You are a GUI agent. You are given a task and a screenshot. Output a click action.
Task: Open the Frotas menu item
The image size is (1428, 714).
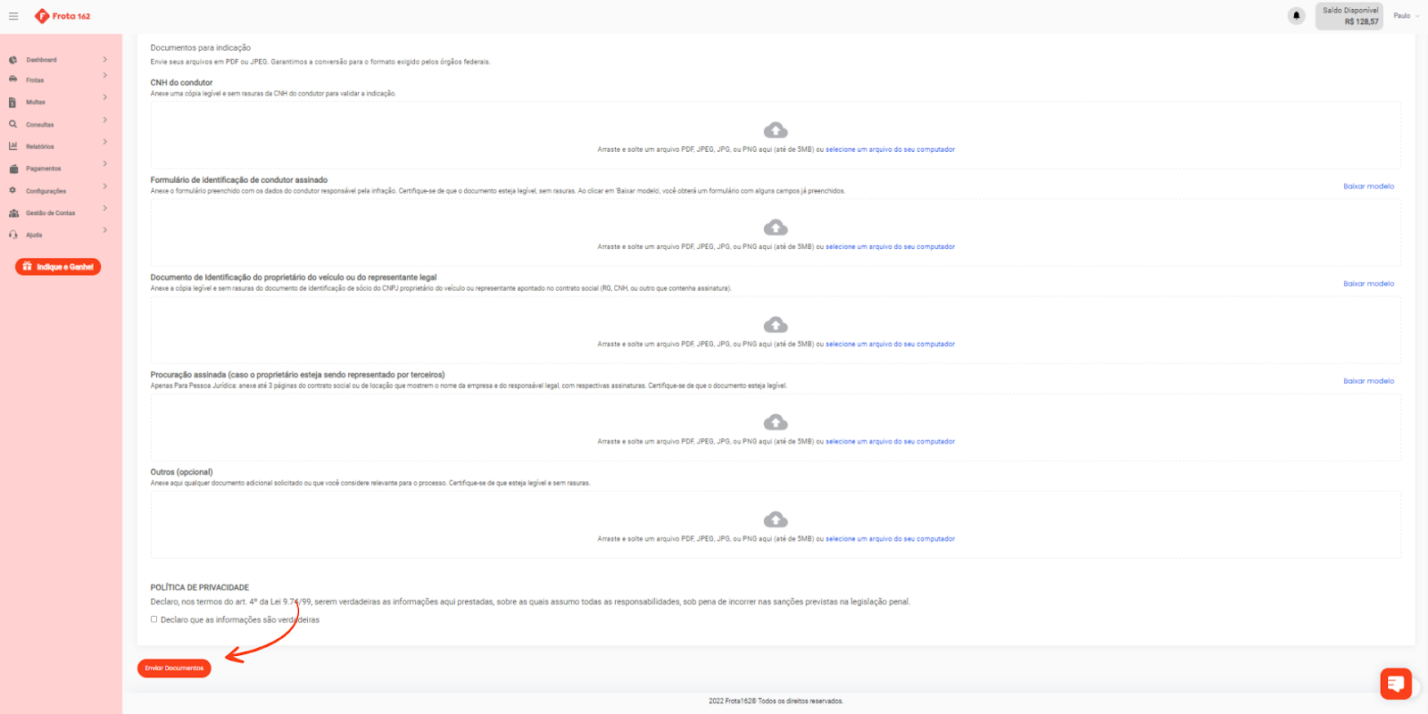pos(35,80)
